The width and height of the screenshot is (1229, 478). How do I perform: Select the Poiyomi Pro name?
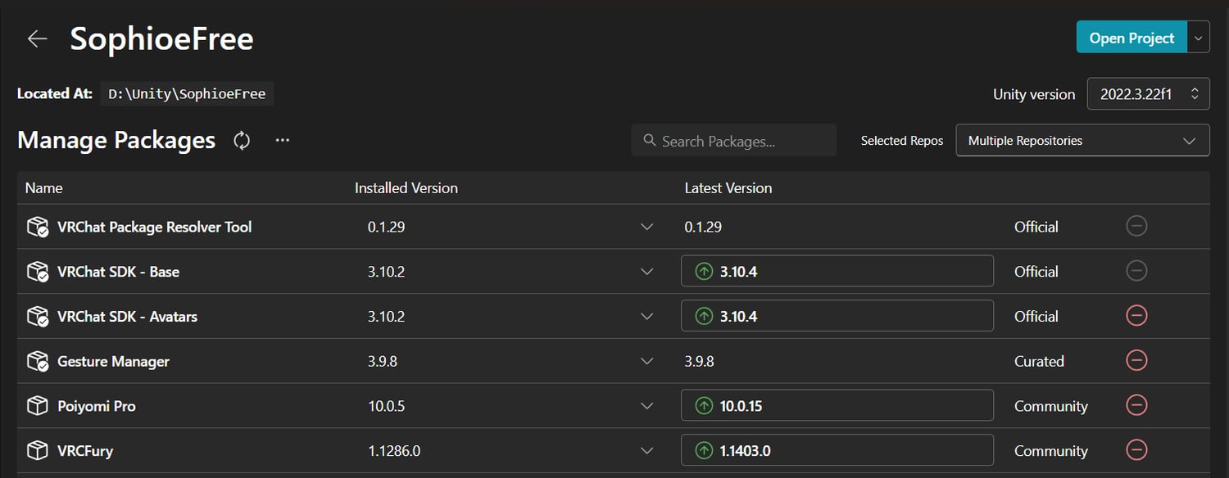pyautogui.click(x=97, y=406)
